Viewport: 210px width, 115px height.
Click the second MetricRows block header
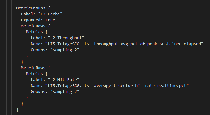click(35, 68)
